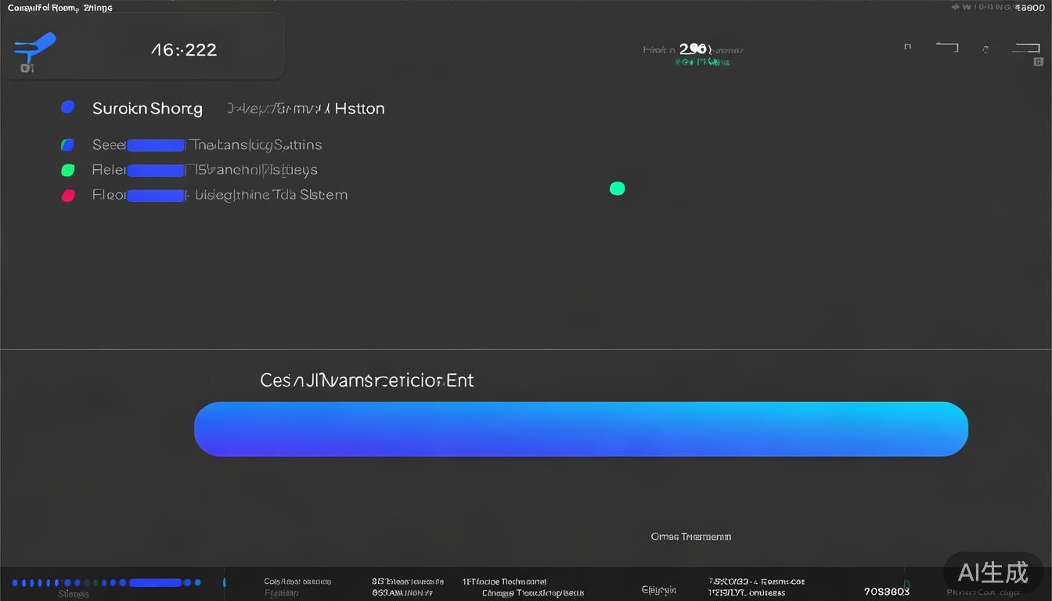Click the blue airplane-shaped logo icon
The image size is (1052, 601).
point(34,47)
